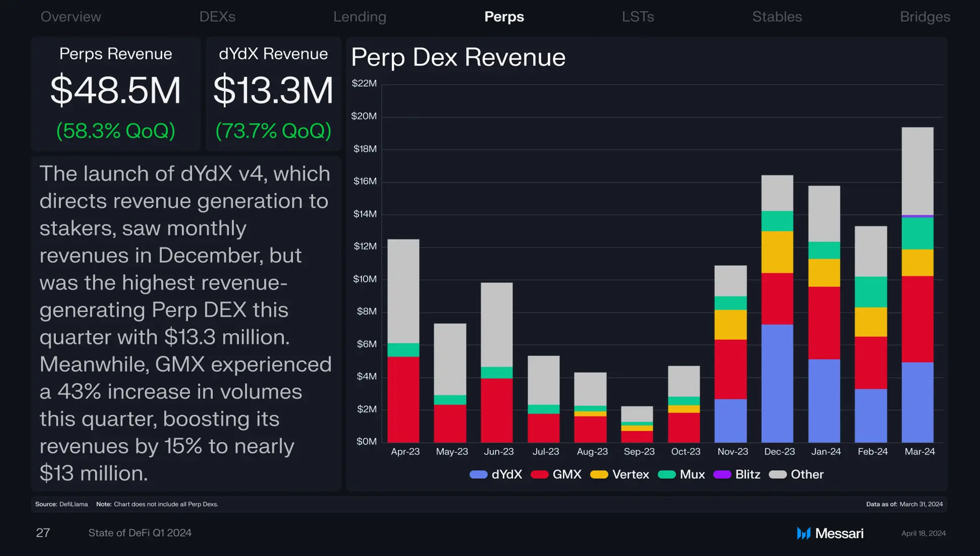Select the Stables tab
This screenshot has height=556, width=980.
point(777,16)
